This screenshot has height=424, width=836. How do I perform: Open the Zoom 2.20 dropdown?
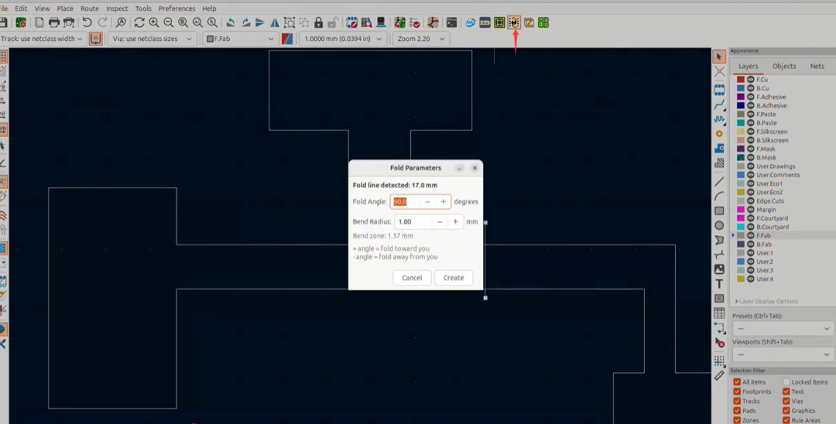click(x=420, y=39)
